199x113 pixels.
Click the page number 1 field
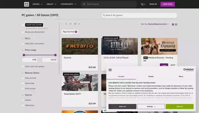click(x=66, y=24)
